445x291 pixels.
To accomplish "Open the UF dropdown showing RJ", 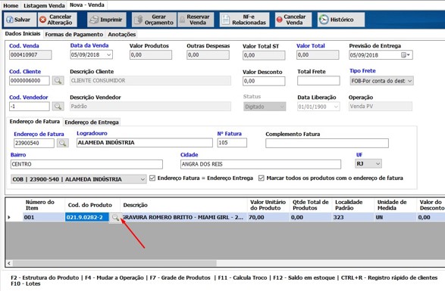I will point(378,163).
